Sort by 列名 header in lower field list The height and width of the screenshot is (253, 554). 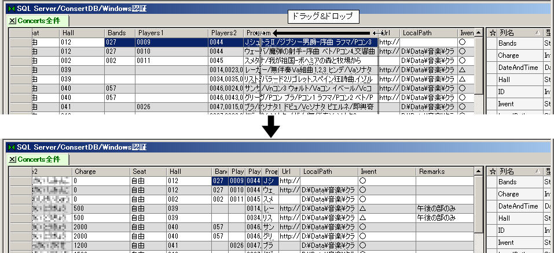coord(515,172)
